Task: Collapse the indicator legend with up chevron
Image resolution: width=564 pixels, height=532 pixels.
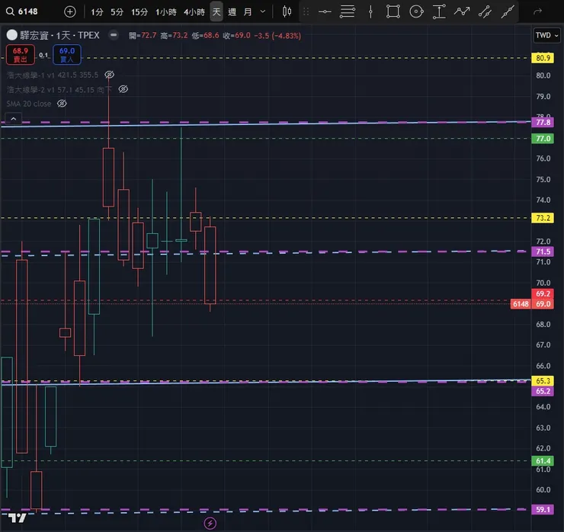Action: pos(13,118)
